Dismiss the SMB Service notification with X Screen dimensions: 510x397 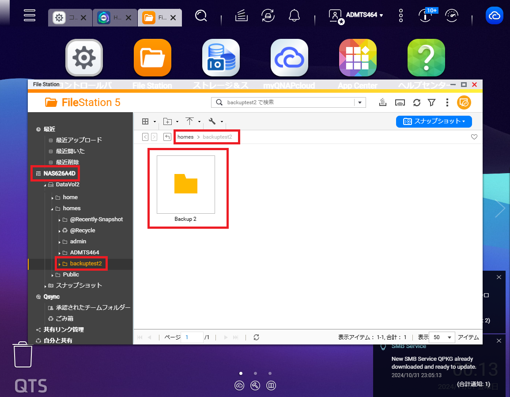tap(499, 341)
